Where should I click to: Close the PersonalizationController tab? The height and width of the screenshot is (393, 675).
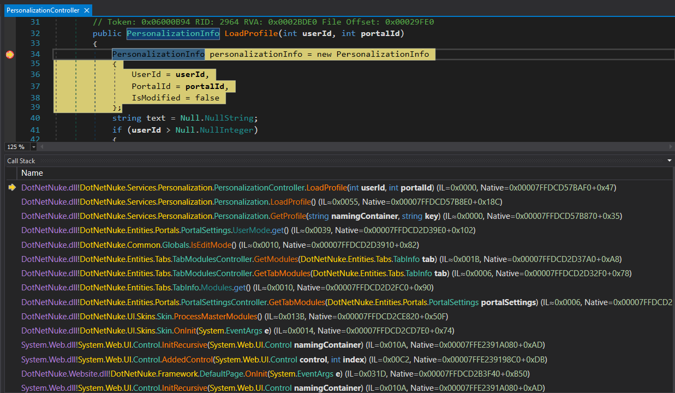(87, 10)
